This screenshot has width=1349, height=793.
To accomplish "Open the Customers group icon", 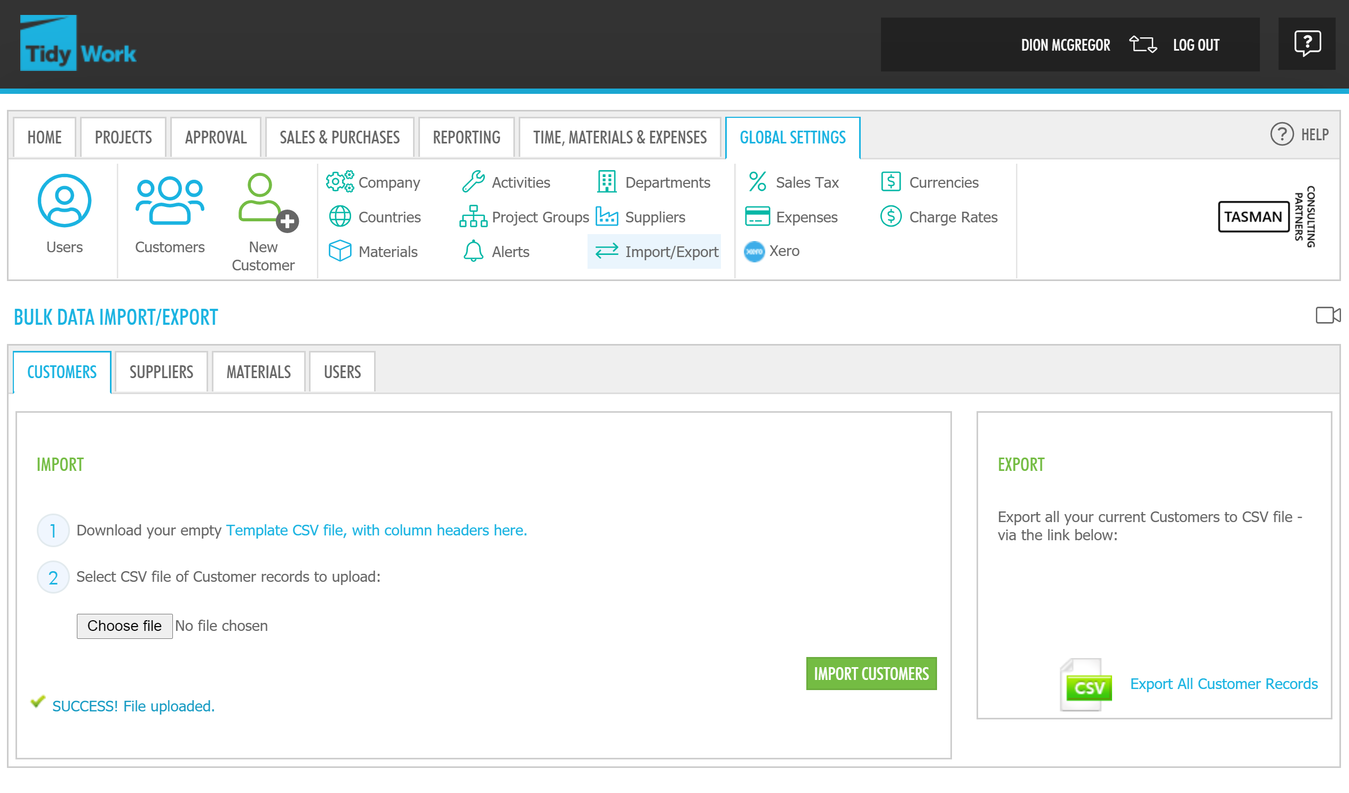I will coord(169,201).
